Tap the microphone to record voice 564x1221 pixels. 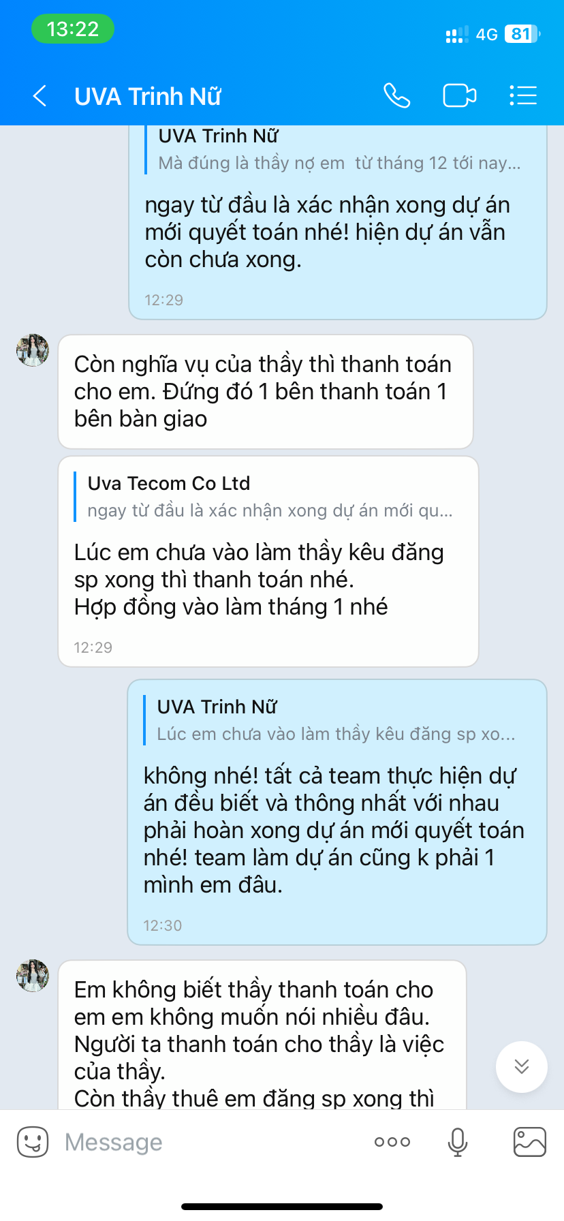(458, 1142)
